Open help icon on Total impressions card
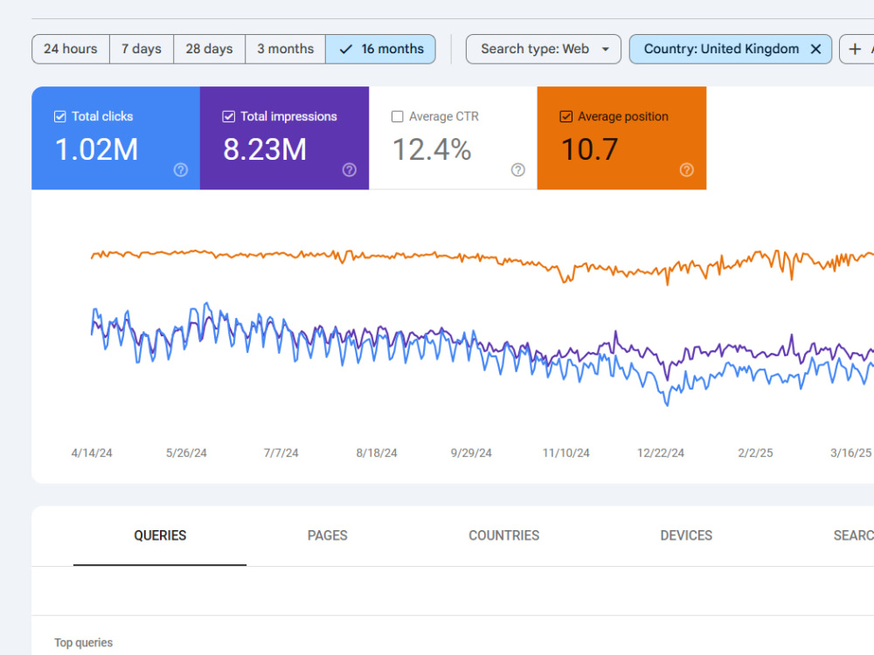The height and width of the screenshot is (655, 874). [x=350, y=170]
